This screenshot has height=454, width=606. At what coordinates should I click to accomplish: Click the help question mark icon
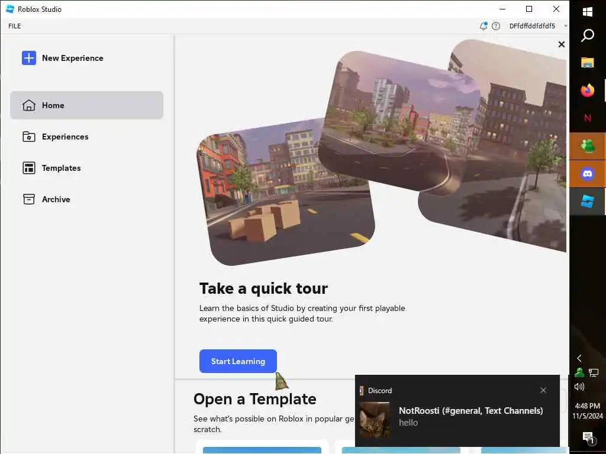[496, 26]
